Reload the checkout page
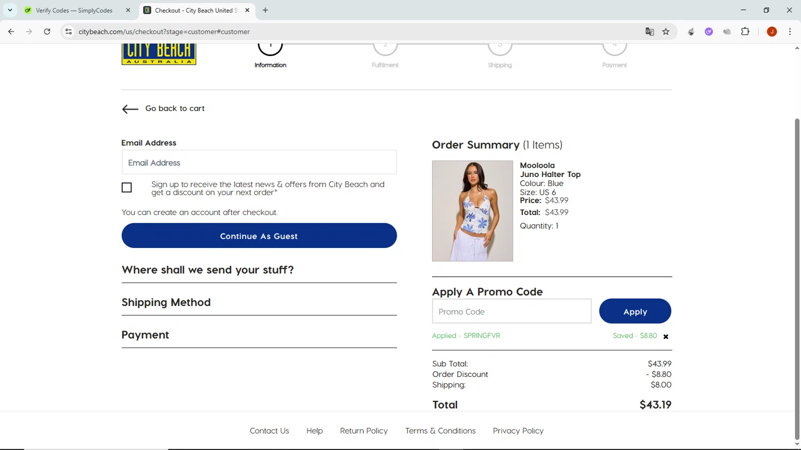The width and height of the screenshot is (801, 450). pyautogui.click(x=47, y=31)
